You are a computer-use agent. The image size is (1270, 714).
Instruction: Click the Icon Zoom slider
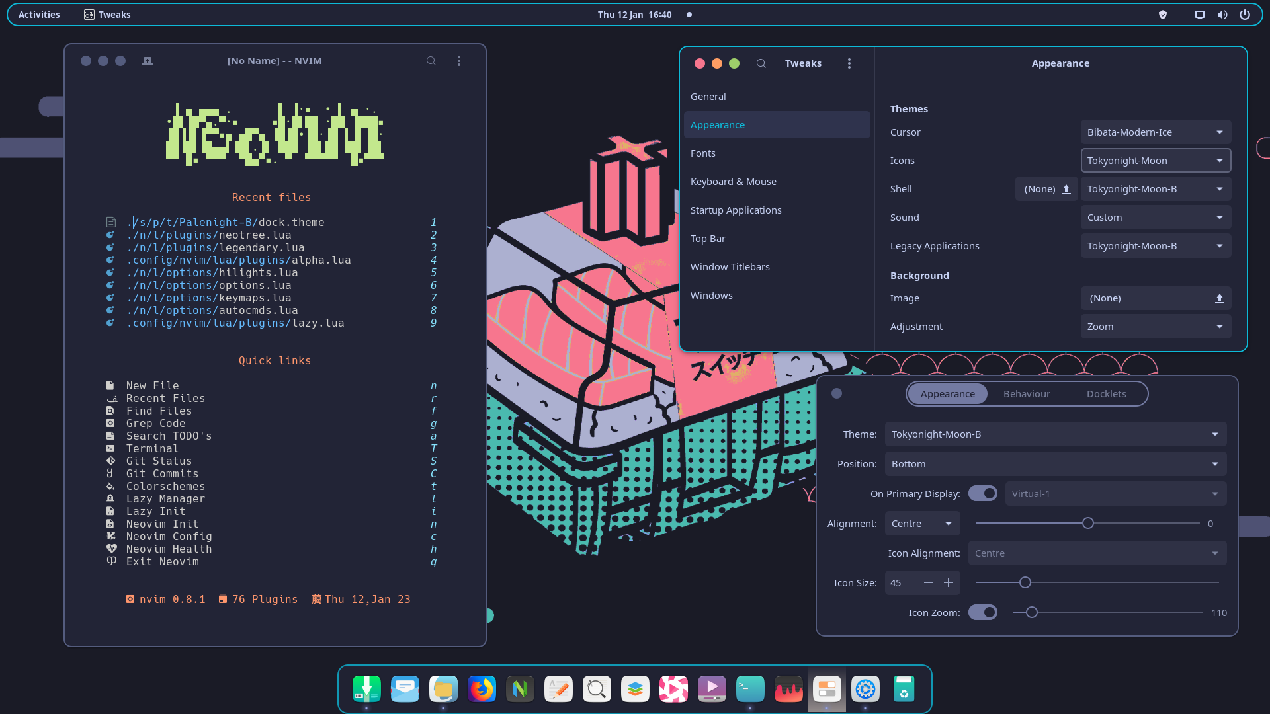click(1108, 612)
